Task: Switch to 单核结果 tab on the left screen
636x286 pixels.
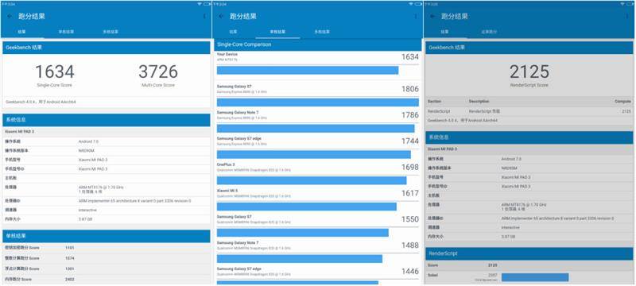Action: click(x=66, y=32)
